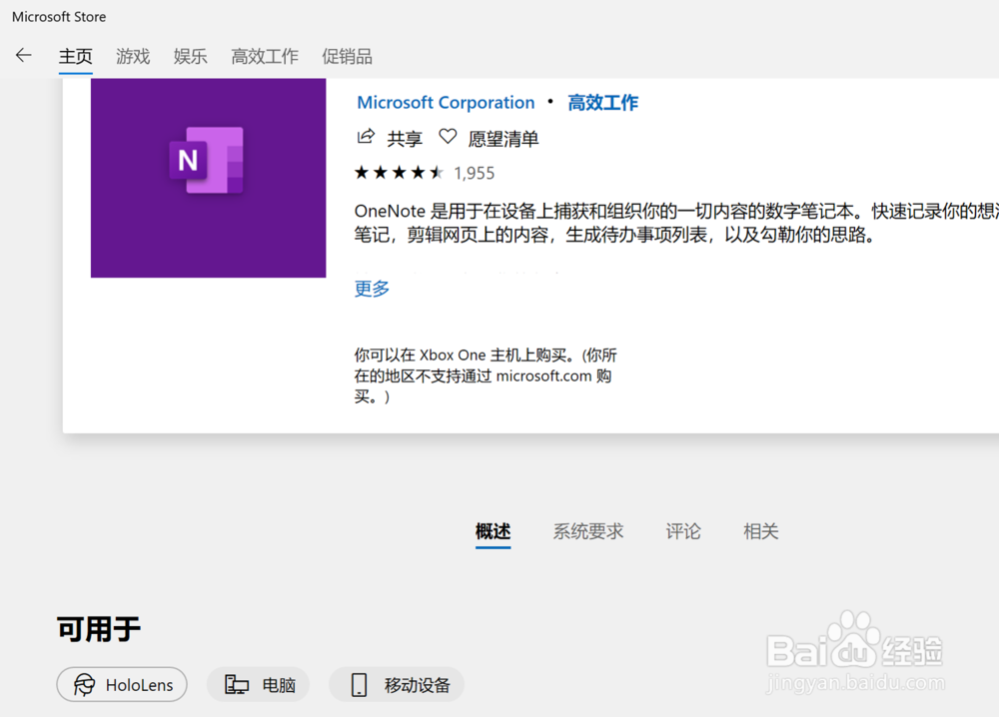This screenshot has height=717, width=999.
Task: Go back with the arrow icon
Action: coord(24,55)
